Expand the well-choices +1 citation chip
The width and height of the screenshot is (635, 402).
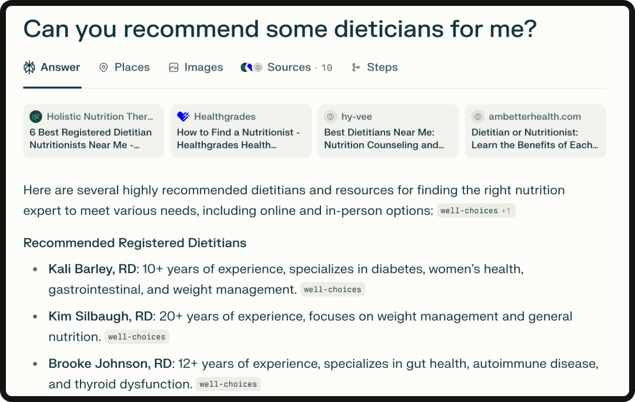[x=476, y=210]
